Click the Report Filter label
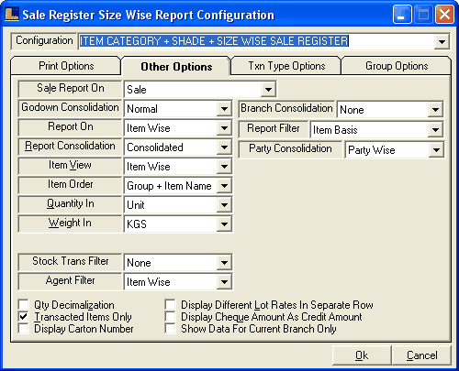The width and height of the screenshot is (459, 371). click(274, 128)
